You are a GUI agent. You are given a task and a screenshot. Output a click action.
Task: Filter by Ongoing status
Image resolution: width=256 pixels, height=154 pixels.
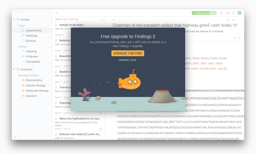pos(32,51)
